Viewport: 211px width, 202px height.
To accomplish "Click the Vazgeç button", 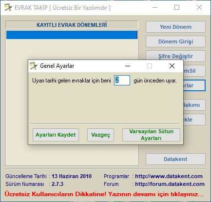I will coord(100,135).
